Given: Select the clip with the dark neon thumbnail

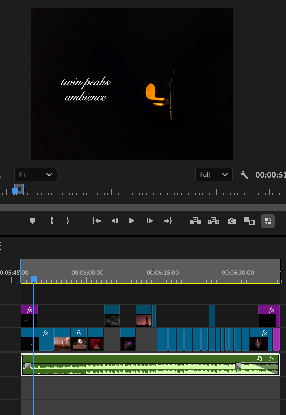Looking at the screenshot, I should (128, 339).
